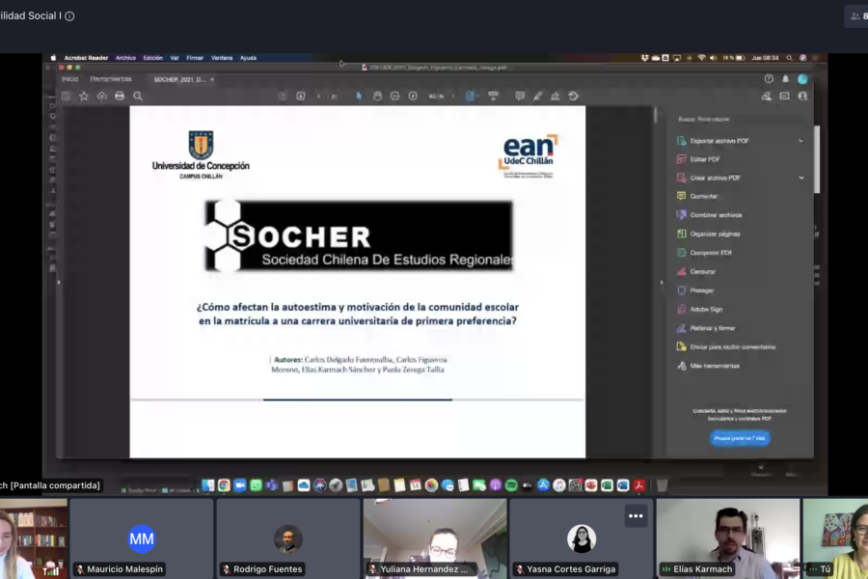Click three-dots options on Yasna Cortes tile
Image resolution: width=868 pixels, height=579 pixels.
pos(636,515)
